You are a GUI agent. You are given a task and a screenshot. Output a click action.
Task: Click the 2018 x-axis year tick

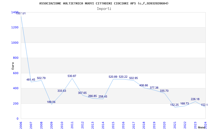[144, 125]
